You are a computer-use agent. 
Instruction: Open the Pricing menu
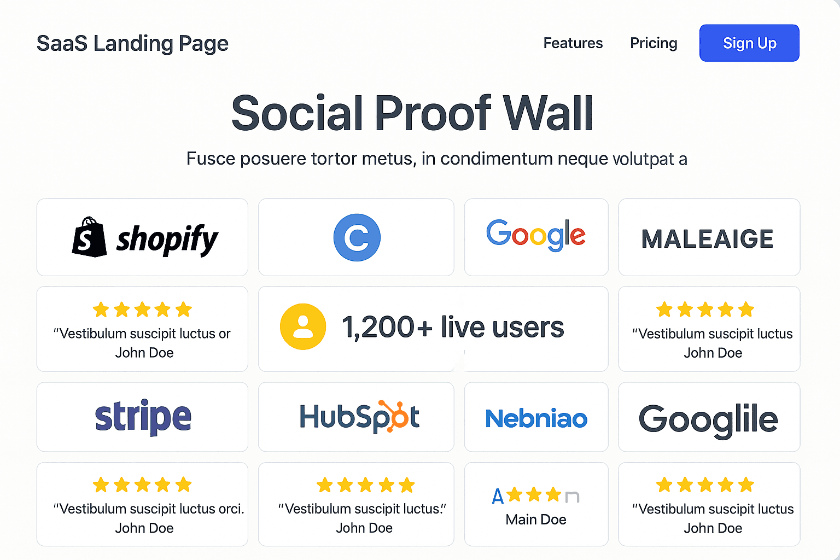[x=654, y=43]
